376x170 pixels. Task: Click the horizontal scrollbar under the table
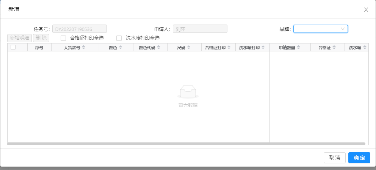pyautogui.click(x=186, y=144)
